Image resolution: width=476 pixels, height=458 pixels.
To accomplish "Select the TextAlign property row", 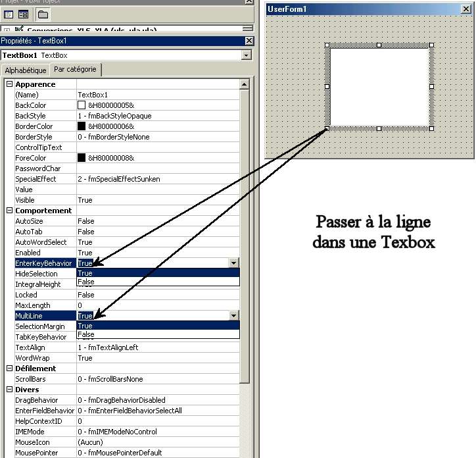I will tap(127, 347).
